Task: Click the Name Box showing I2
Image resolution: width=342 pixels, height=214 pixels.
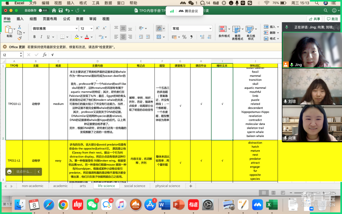Action: pos(12,55)
